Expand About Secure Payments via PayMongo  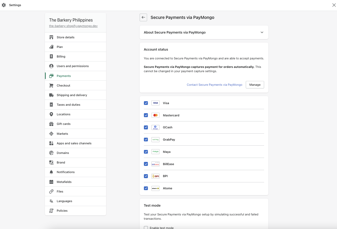pos(262,32)
